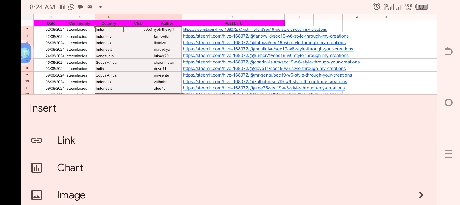Choose Link option from Insert menu
Image resolution: width=460 pixels, height=205 pixels.
tap(229, 140)
